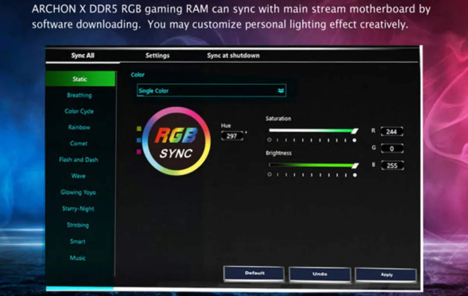Click the B value field
The height and width of the screenshot is (296, 468).
coord(392,165)
